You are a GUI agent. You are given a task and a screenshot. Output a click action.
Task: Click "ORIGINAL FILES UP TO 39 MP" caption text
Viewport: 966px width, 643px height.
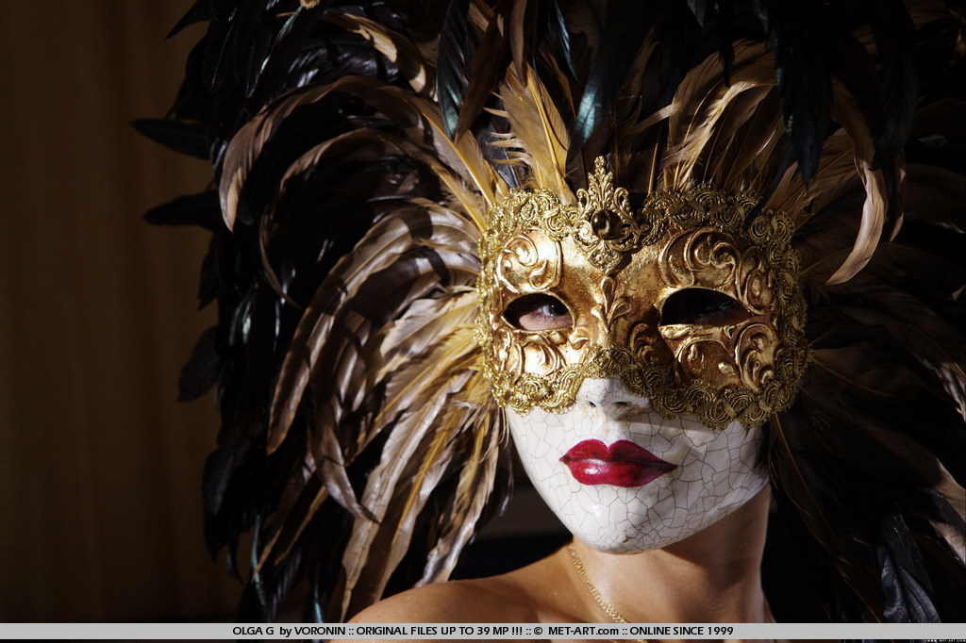pyautogui.click(x=432, y=631)
